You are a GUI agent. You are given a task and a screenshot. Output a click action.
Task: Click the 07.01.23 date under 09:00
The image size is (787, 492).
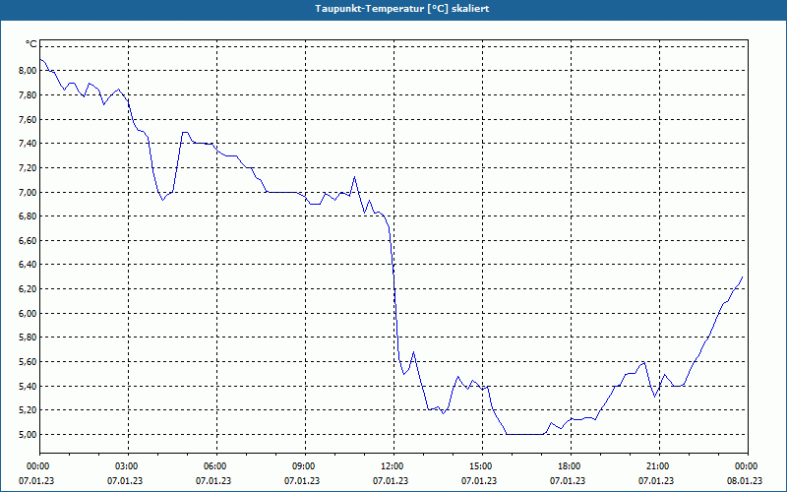pyautogui.click(x=302, y=481)
